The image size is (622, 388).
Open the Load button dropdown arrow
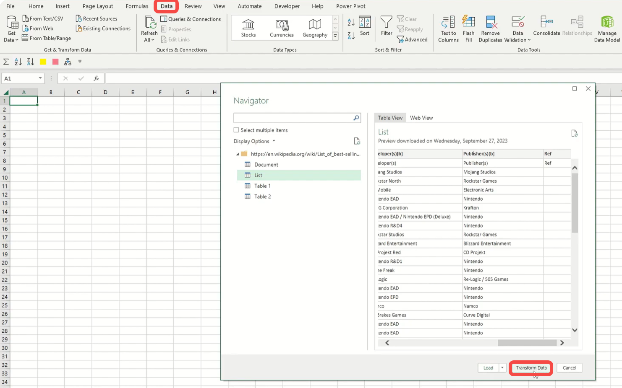tap(502, 368)
